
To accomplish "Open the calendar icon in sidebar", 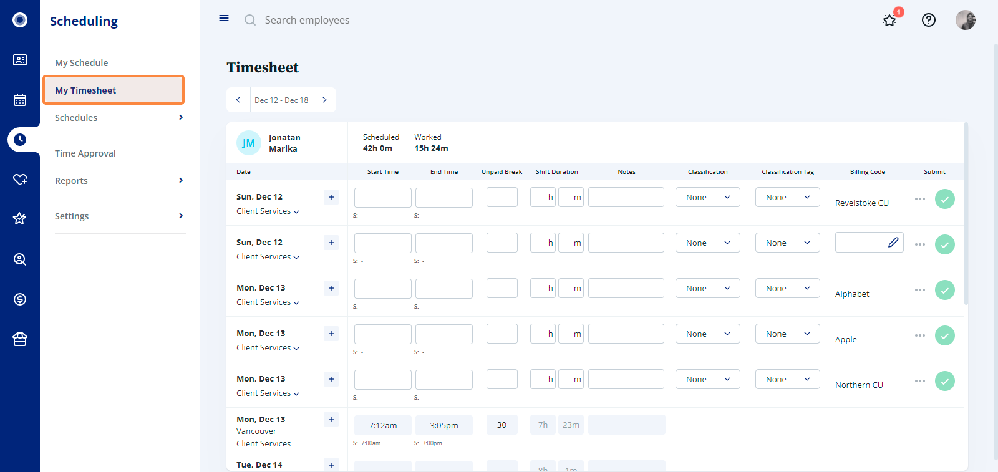I will click(x=20, y=100).
